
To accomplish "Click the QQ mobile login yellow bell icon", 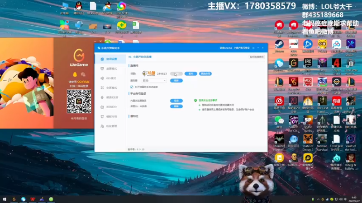I will [x=75, y=74].
